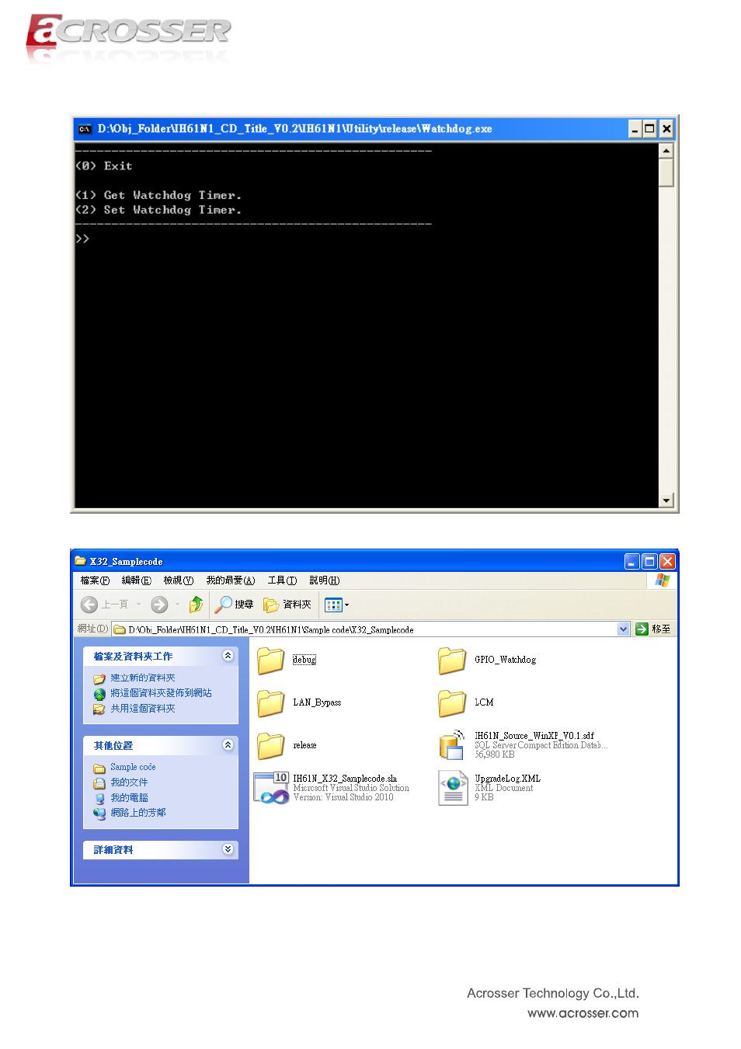Click the Sample code link in Other Places
Screen dimensions: 741x1049
tap(133, 767)
